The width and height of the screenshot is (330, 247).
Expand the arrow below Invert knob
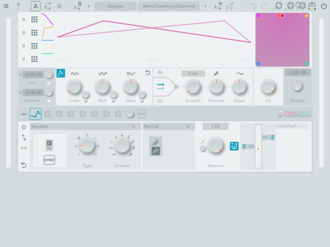point(86,101)
